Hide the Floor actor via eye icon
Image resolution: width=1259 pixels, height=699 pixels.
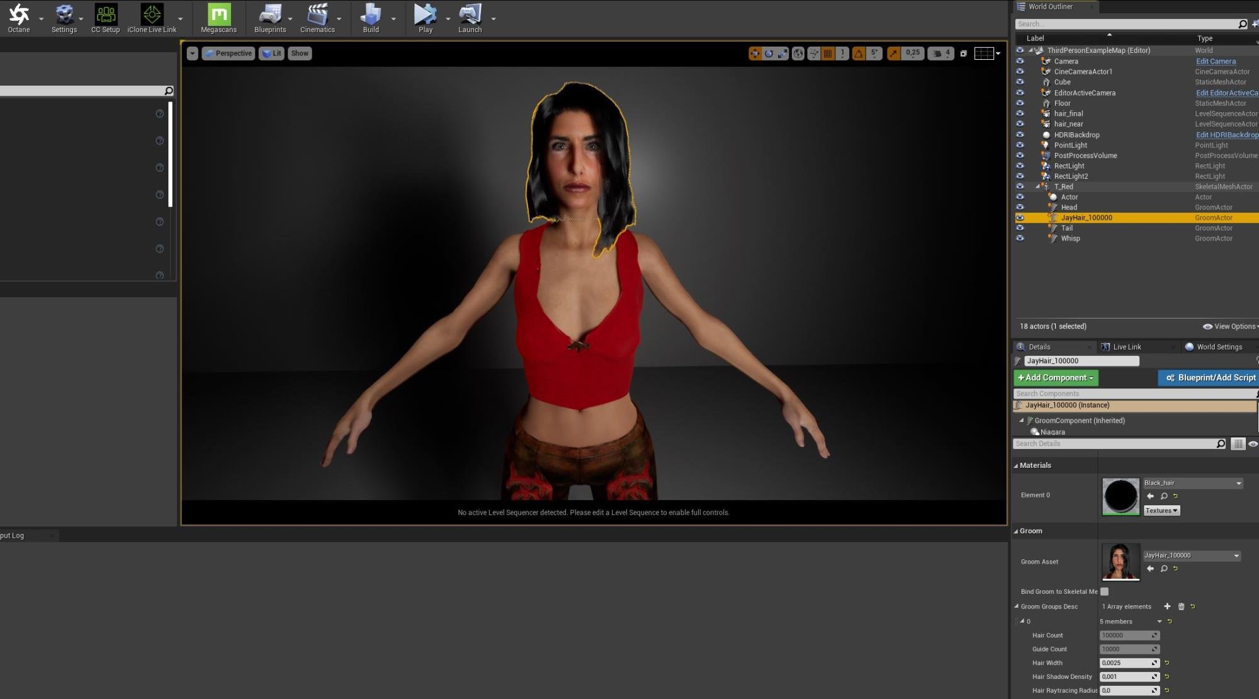point(1020,103)
